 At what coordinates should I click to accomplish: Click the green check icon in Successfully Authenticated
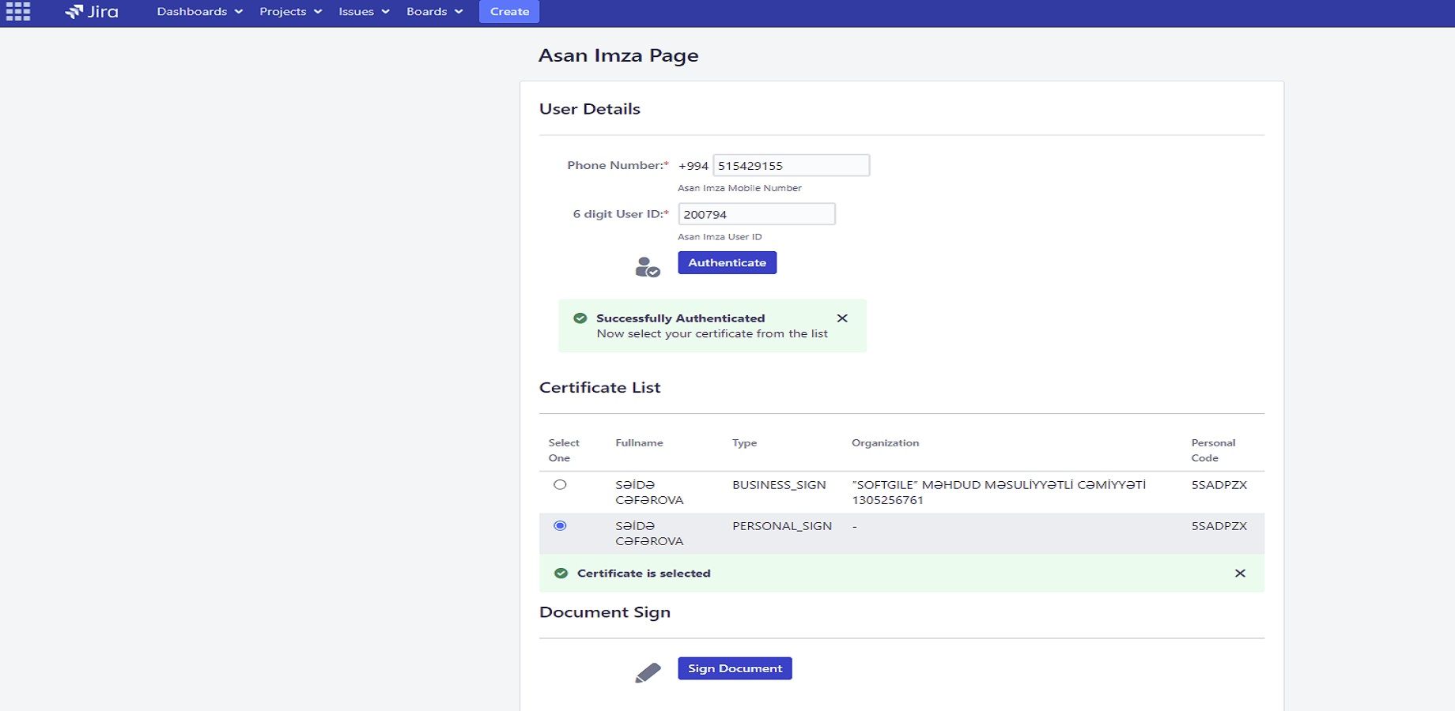tap(580, 318)
